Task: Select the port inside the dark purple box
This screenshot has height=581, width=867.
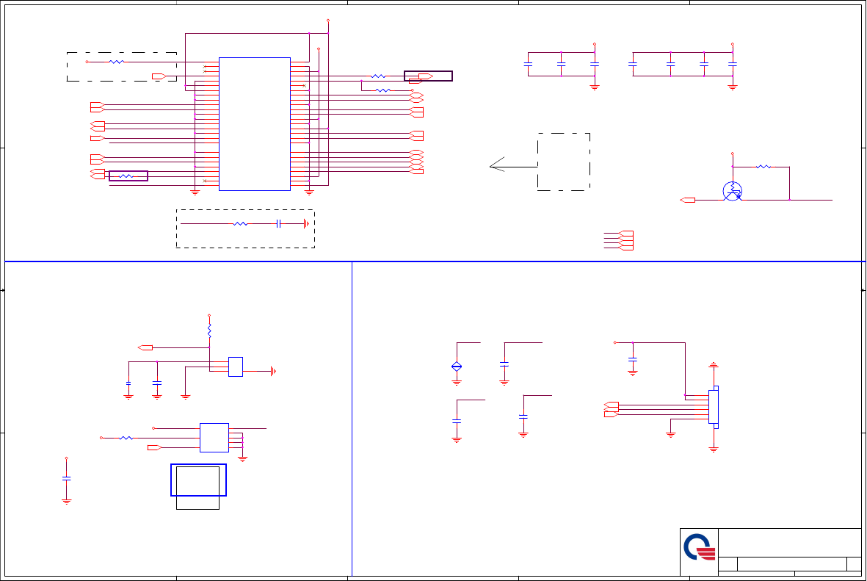Action: click(425, 76)
